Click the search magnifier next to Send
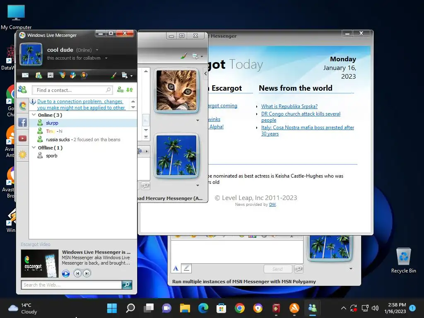The height and width of the screenshot is (318, 424). point(299,269)
